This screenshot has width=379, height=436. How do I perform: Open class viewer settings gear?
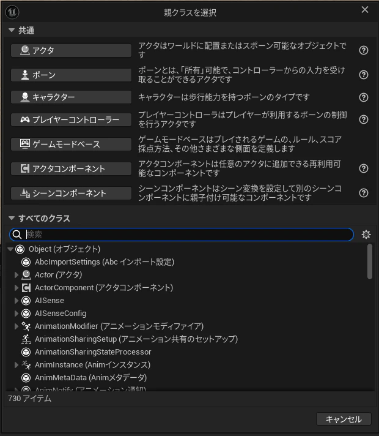(366, 235)
